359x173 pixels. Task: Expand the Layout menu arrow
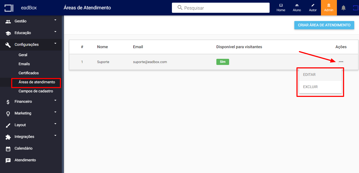pos(55,124)
